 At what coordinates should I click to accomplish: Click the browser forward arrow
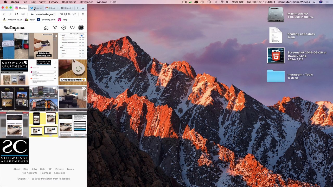[10, 14]
